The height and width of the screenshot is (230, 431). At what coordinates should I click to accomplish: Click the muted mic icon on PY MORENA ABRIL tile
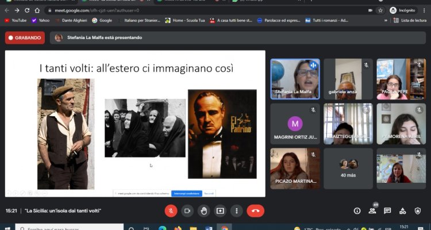coord(419,110)
